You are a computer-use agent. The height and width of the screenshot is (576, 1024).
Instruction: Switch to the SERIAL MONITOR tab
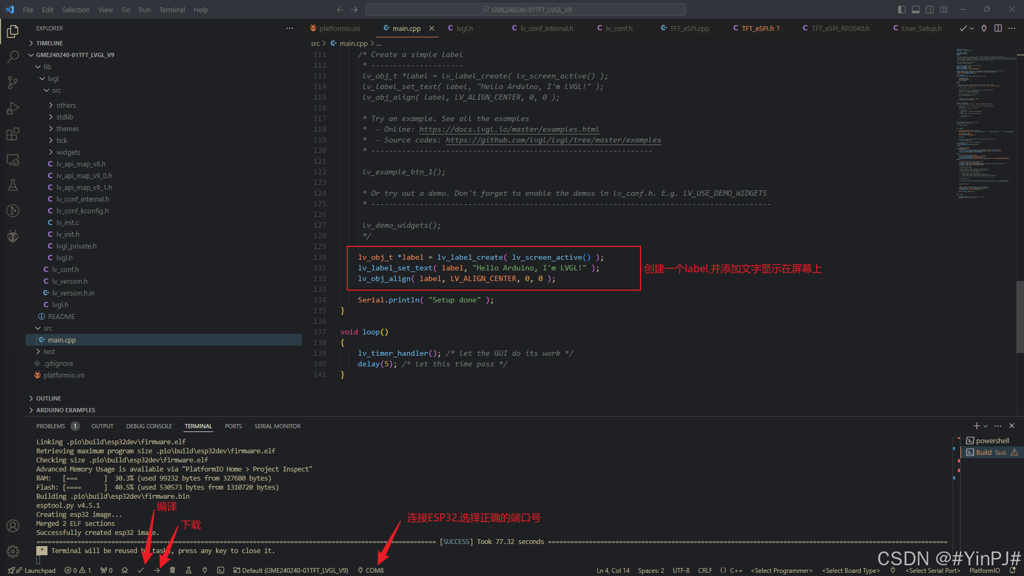coord(277,426)
